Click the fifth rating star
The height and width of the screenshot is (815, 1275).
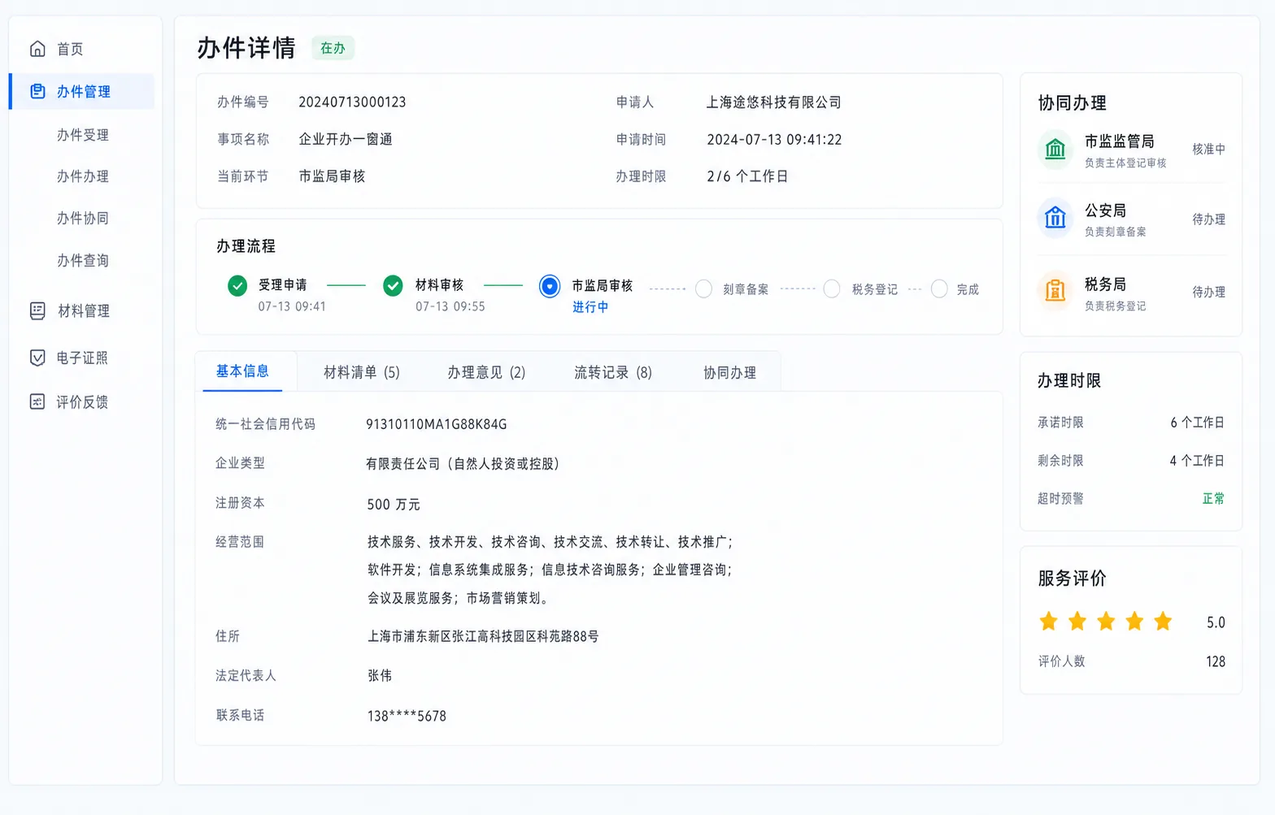1163,622
